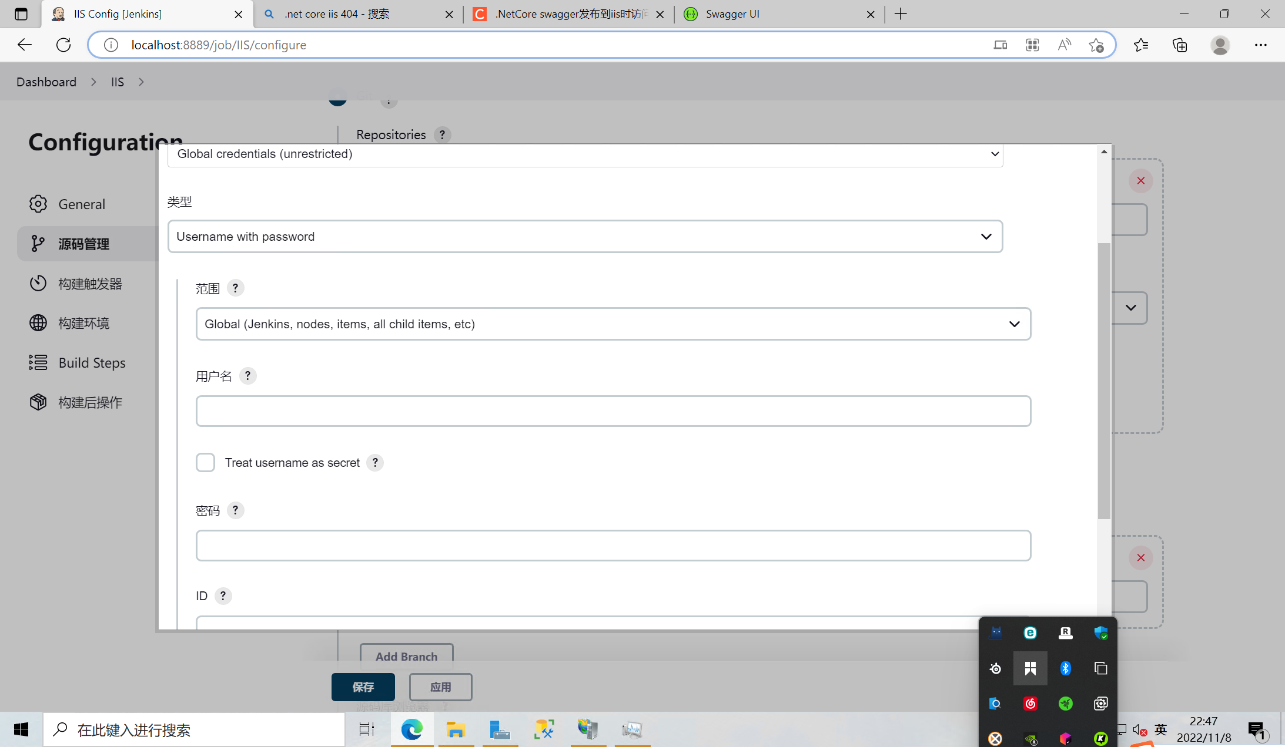Open Username with password type dropdown
Screen dimensions: 1285x747
(585, 237)
